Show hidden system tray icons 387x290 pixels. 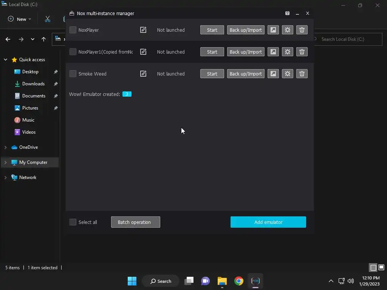331,281
